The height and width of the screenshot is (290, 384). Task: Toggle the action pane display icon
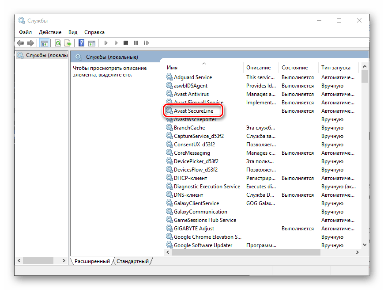[92, 43]
